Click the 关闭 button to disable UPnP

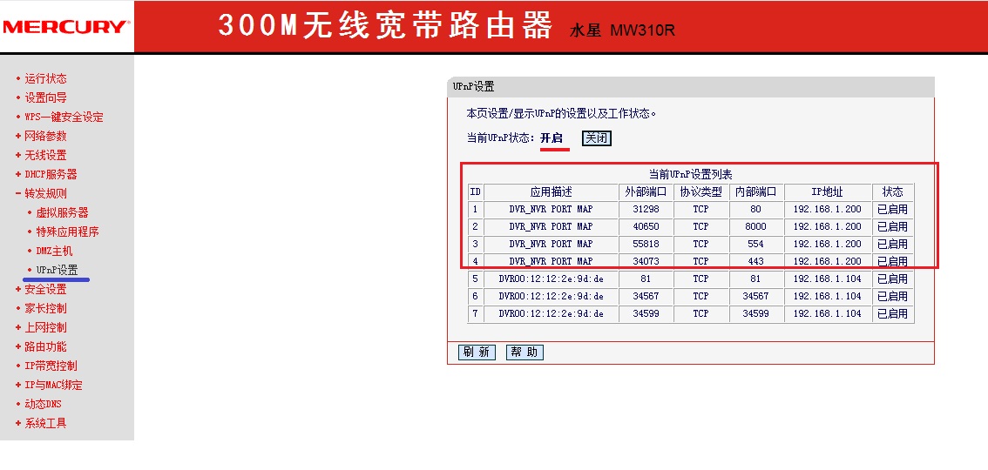[597, 138]
